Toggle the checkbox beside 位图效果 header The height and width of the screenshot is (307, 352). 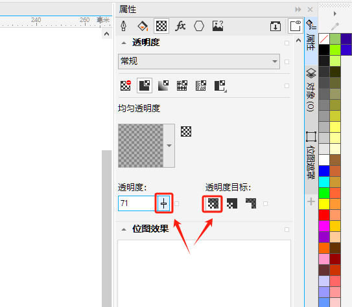click(287, 229)
